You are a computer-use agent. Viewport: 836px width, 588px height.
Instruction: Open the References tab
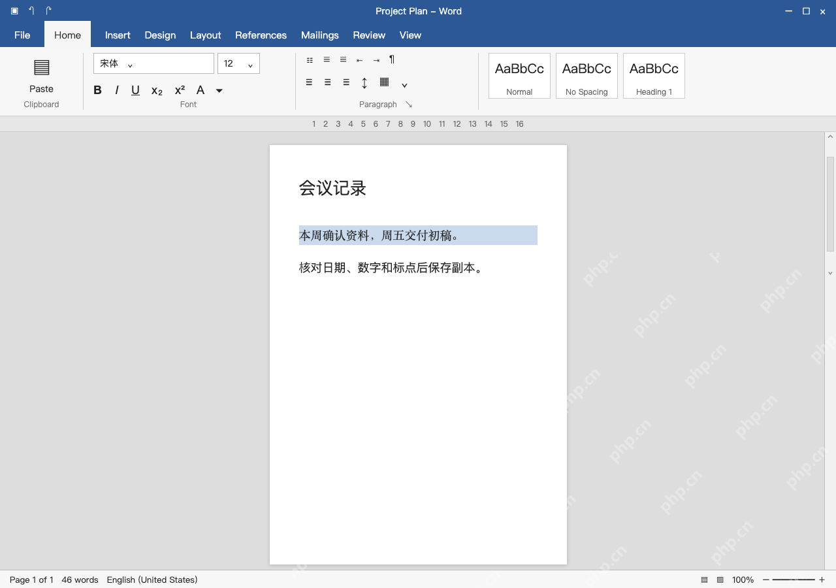click(x=261, y=35)
